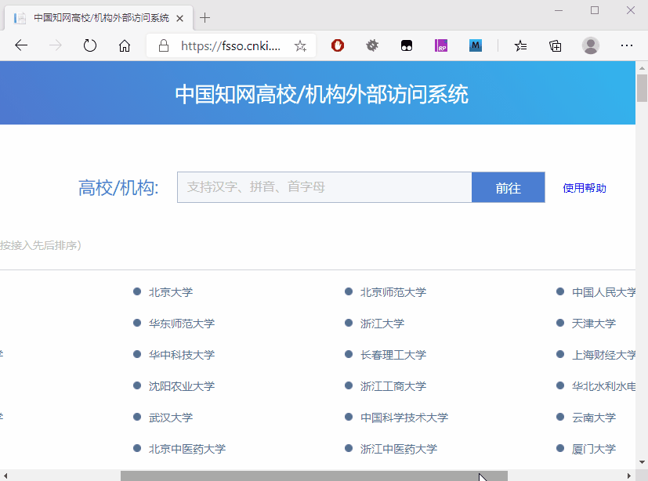Go back to the previous page

(21, 45)
